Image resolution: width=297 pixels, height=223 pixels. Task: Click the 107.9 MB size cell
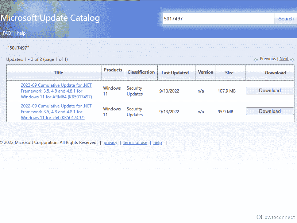227,91
